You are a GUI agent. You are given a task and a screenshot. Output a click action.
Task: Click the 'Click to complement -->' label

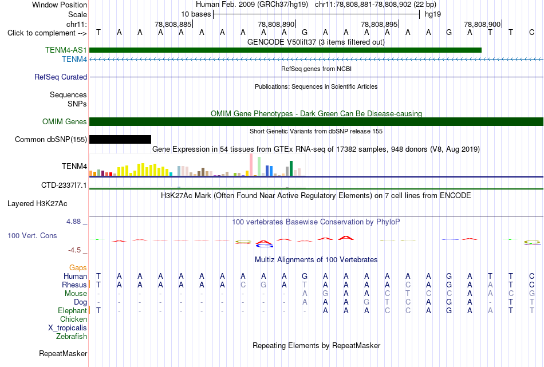coord(47,33)
